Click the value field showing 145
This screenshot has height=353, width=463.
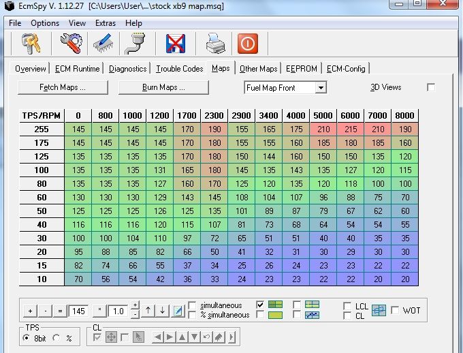78,311
